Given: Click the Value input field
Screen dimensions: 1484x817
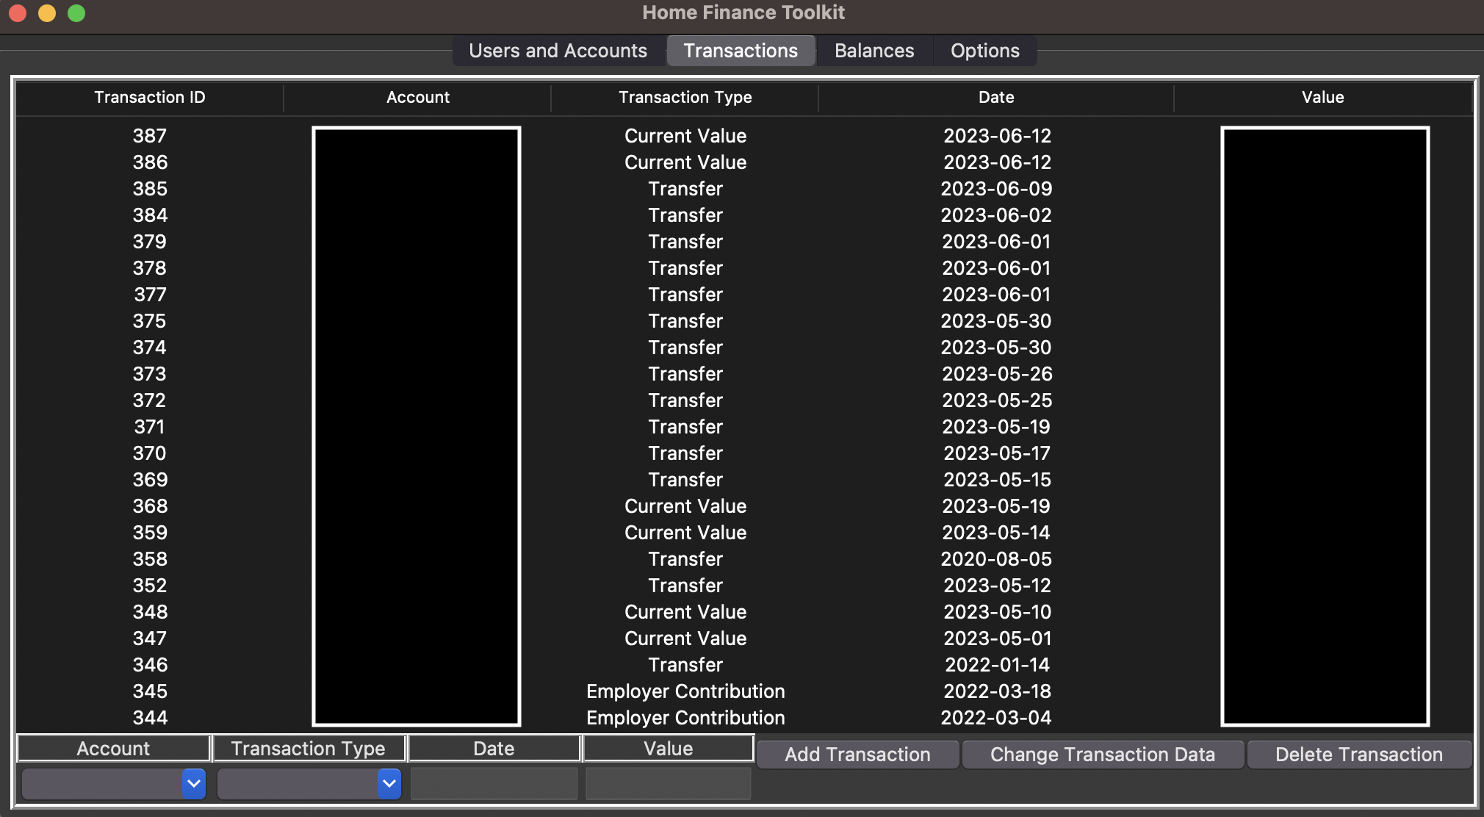Looking at the screenshot, I should click(x=669, y=784).
